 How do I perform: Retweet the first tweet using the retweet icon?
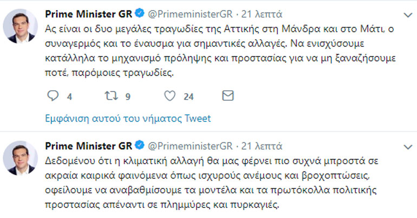pos(110,96)
